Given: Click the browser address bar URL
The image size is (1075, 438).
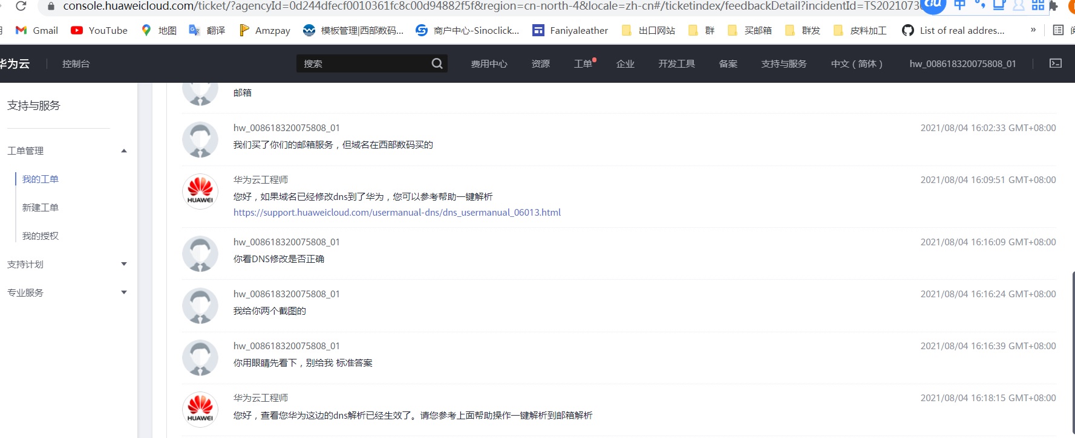Looking at the screenshot, I should click(x=490, y=6).
